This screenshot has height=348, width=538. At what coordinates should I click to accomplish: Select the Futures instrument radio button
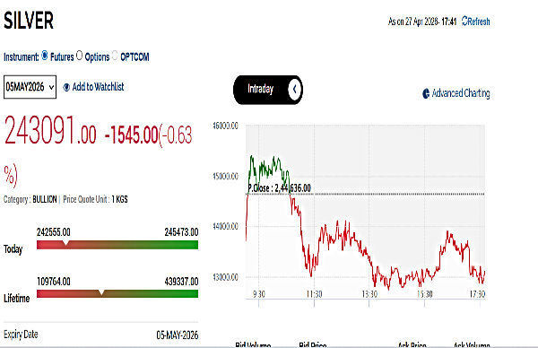click(x=45, y=55)
